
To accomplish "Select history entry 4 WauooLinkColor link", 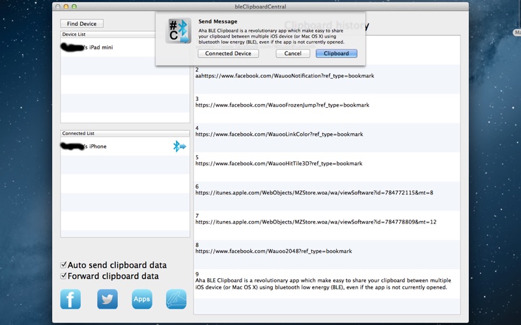I will 327,137.
